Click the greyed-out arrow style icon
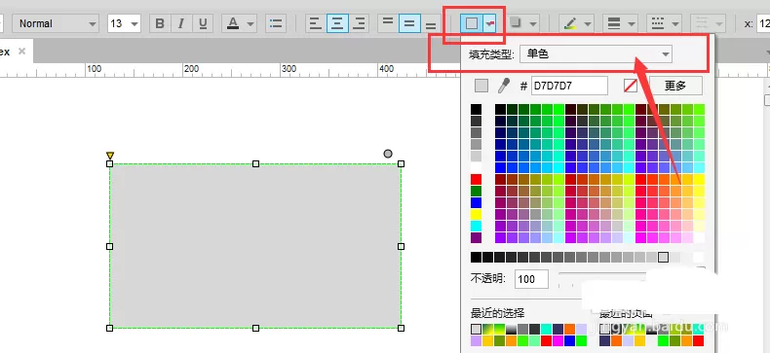The image size is (770, 353). click(702, 23)
